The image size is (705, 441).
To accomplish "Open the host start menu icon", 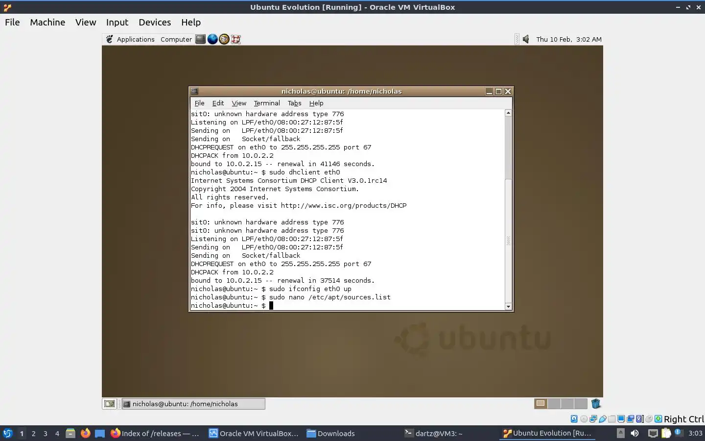I will [8, 433].
